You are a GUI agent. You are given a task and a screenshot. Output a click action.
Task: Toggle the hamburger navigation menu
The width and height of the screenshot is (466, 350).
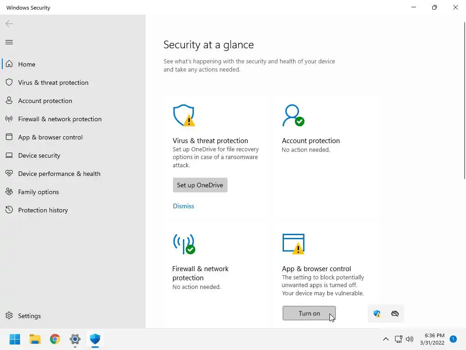coord(9,42)
